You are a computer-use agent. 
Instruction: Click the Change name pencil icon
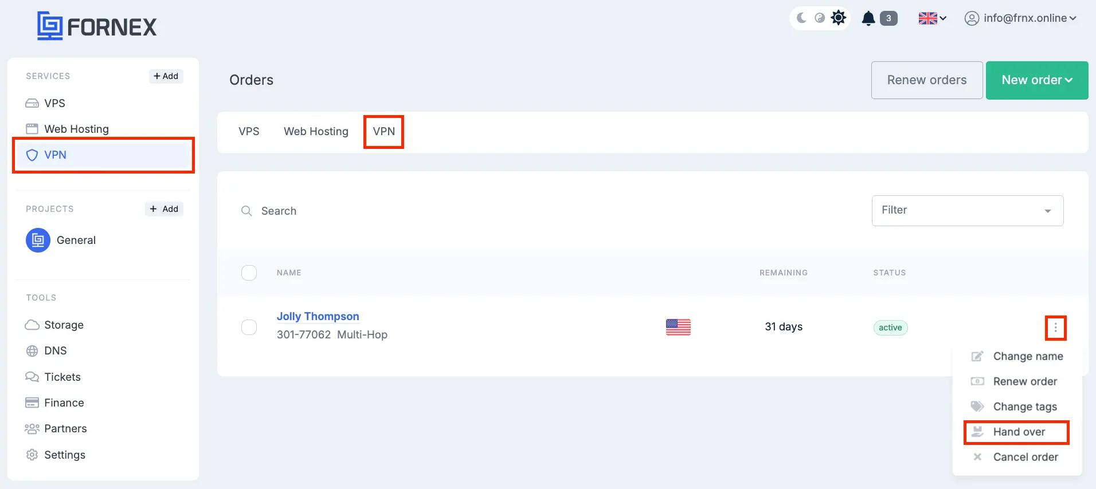977,356
